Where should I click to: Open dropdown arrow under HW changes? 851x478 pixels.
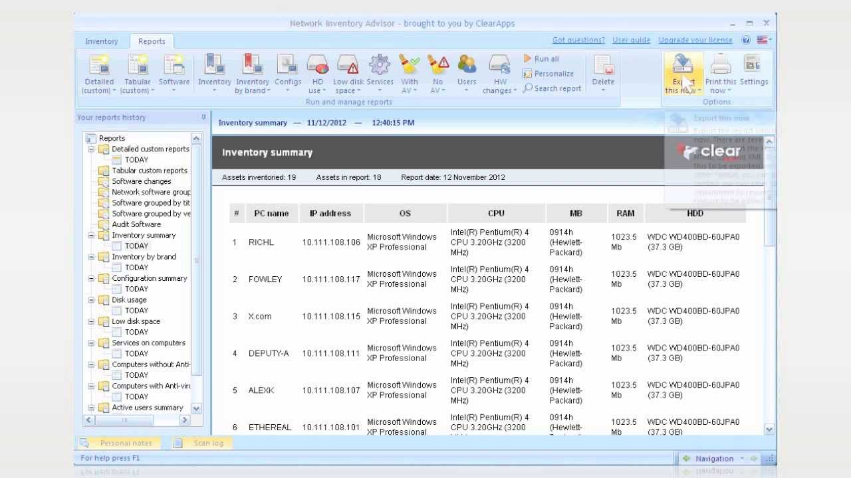coord(515,91)
